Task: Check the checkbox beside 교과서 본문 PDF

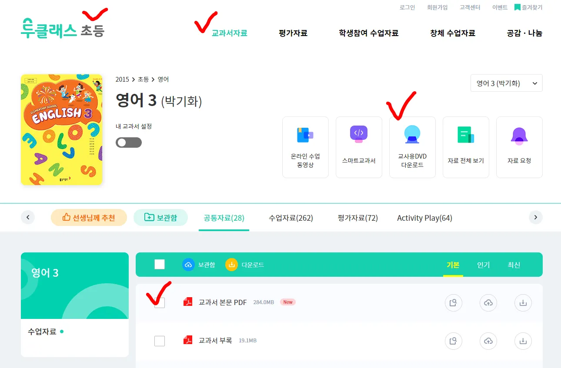Action: [x=159, y=303]
